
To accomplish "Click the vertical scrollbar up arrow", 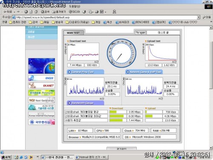I will pyautogui.click(x=211, y=28).
